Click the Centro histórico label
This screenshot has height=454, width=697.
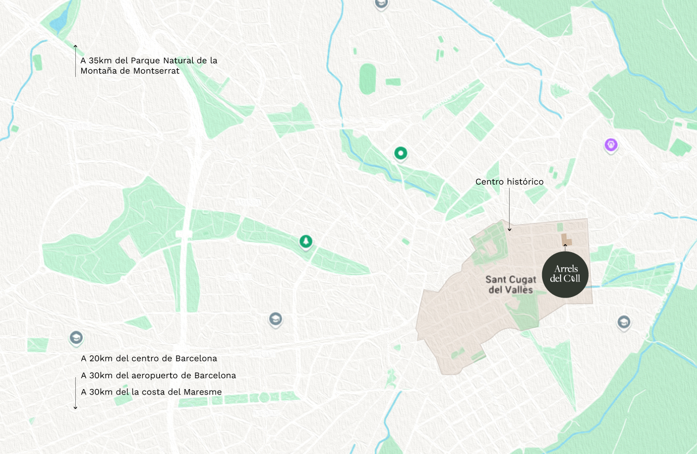[509, 182]
